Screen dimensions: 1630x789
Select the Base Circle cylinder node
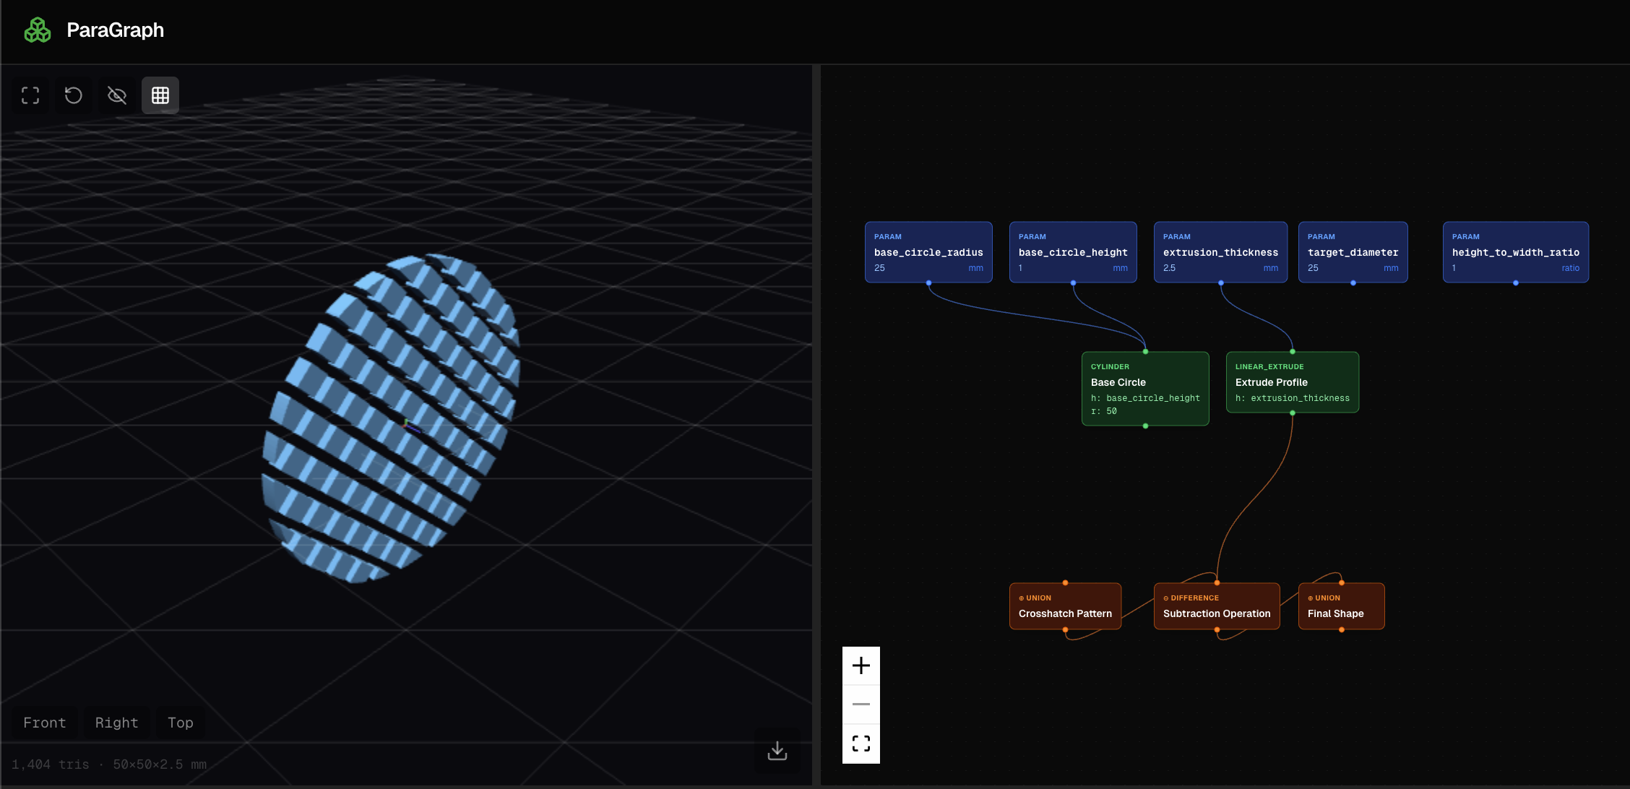[1145, 389]
